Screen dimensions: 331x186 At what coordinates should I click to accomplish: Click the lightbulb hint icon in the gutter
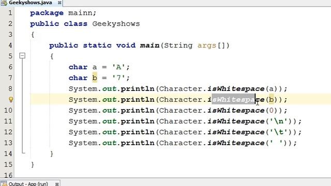point(11,100)
